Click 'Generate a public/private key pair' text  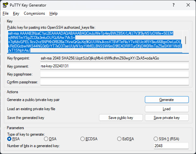click(x=33, y=100)
